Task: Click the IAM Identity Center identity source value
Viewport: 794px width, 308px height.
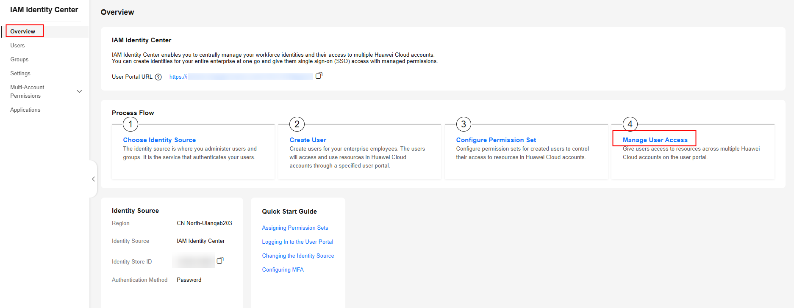Action: click(x=201, y=241)
